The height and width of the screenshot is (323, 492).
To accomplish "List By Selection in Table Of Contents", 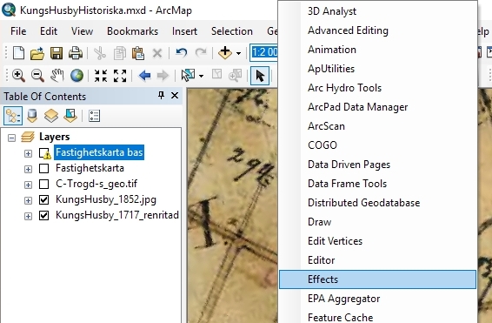I will (70, 116).
